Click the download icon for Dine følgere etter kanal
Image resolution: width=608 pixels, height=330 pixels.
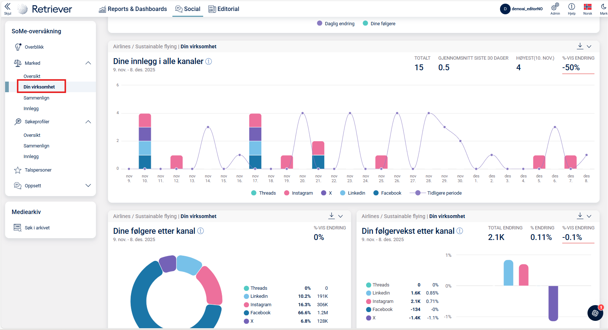pyautogui.click(x=331, y=216)
